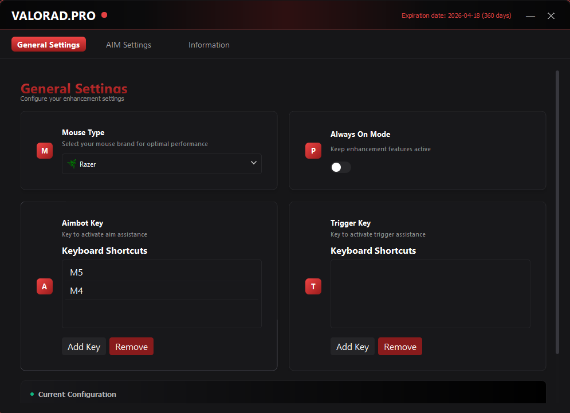The width and height of the screenshot is (570, 413).
Task: Click the red M Mouse Type badge
Action: pyautogui.click(x=45, y=151)
